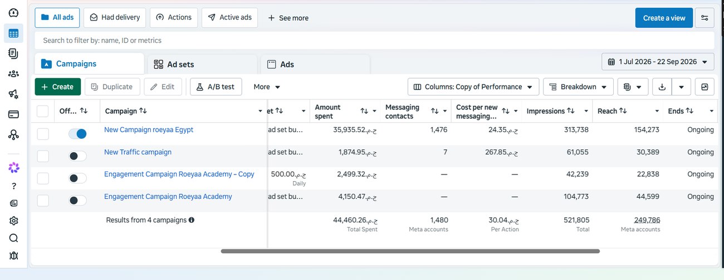This screenshot has width=724, height=280.
Task: Tick the checkbox for New Campaign roeyaa Egypt
Action: coord(43,134)
